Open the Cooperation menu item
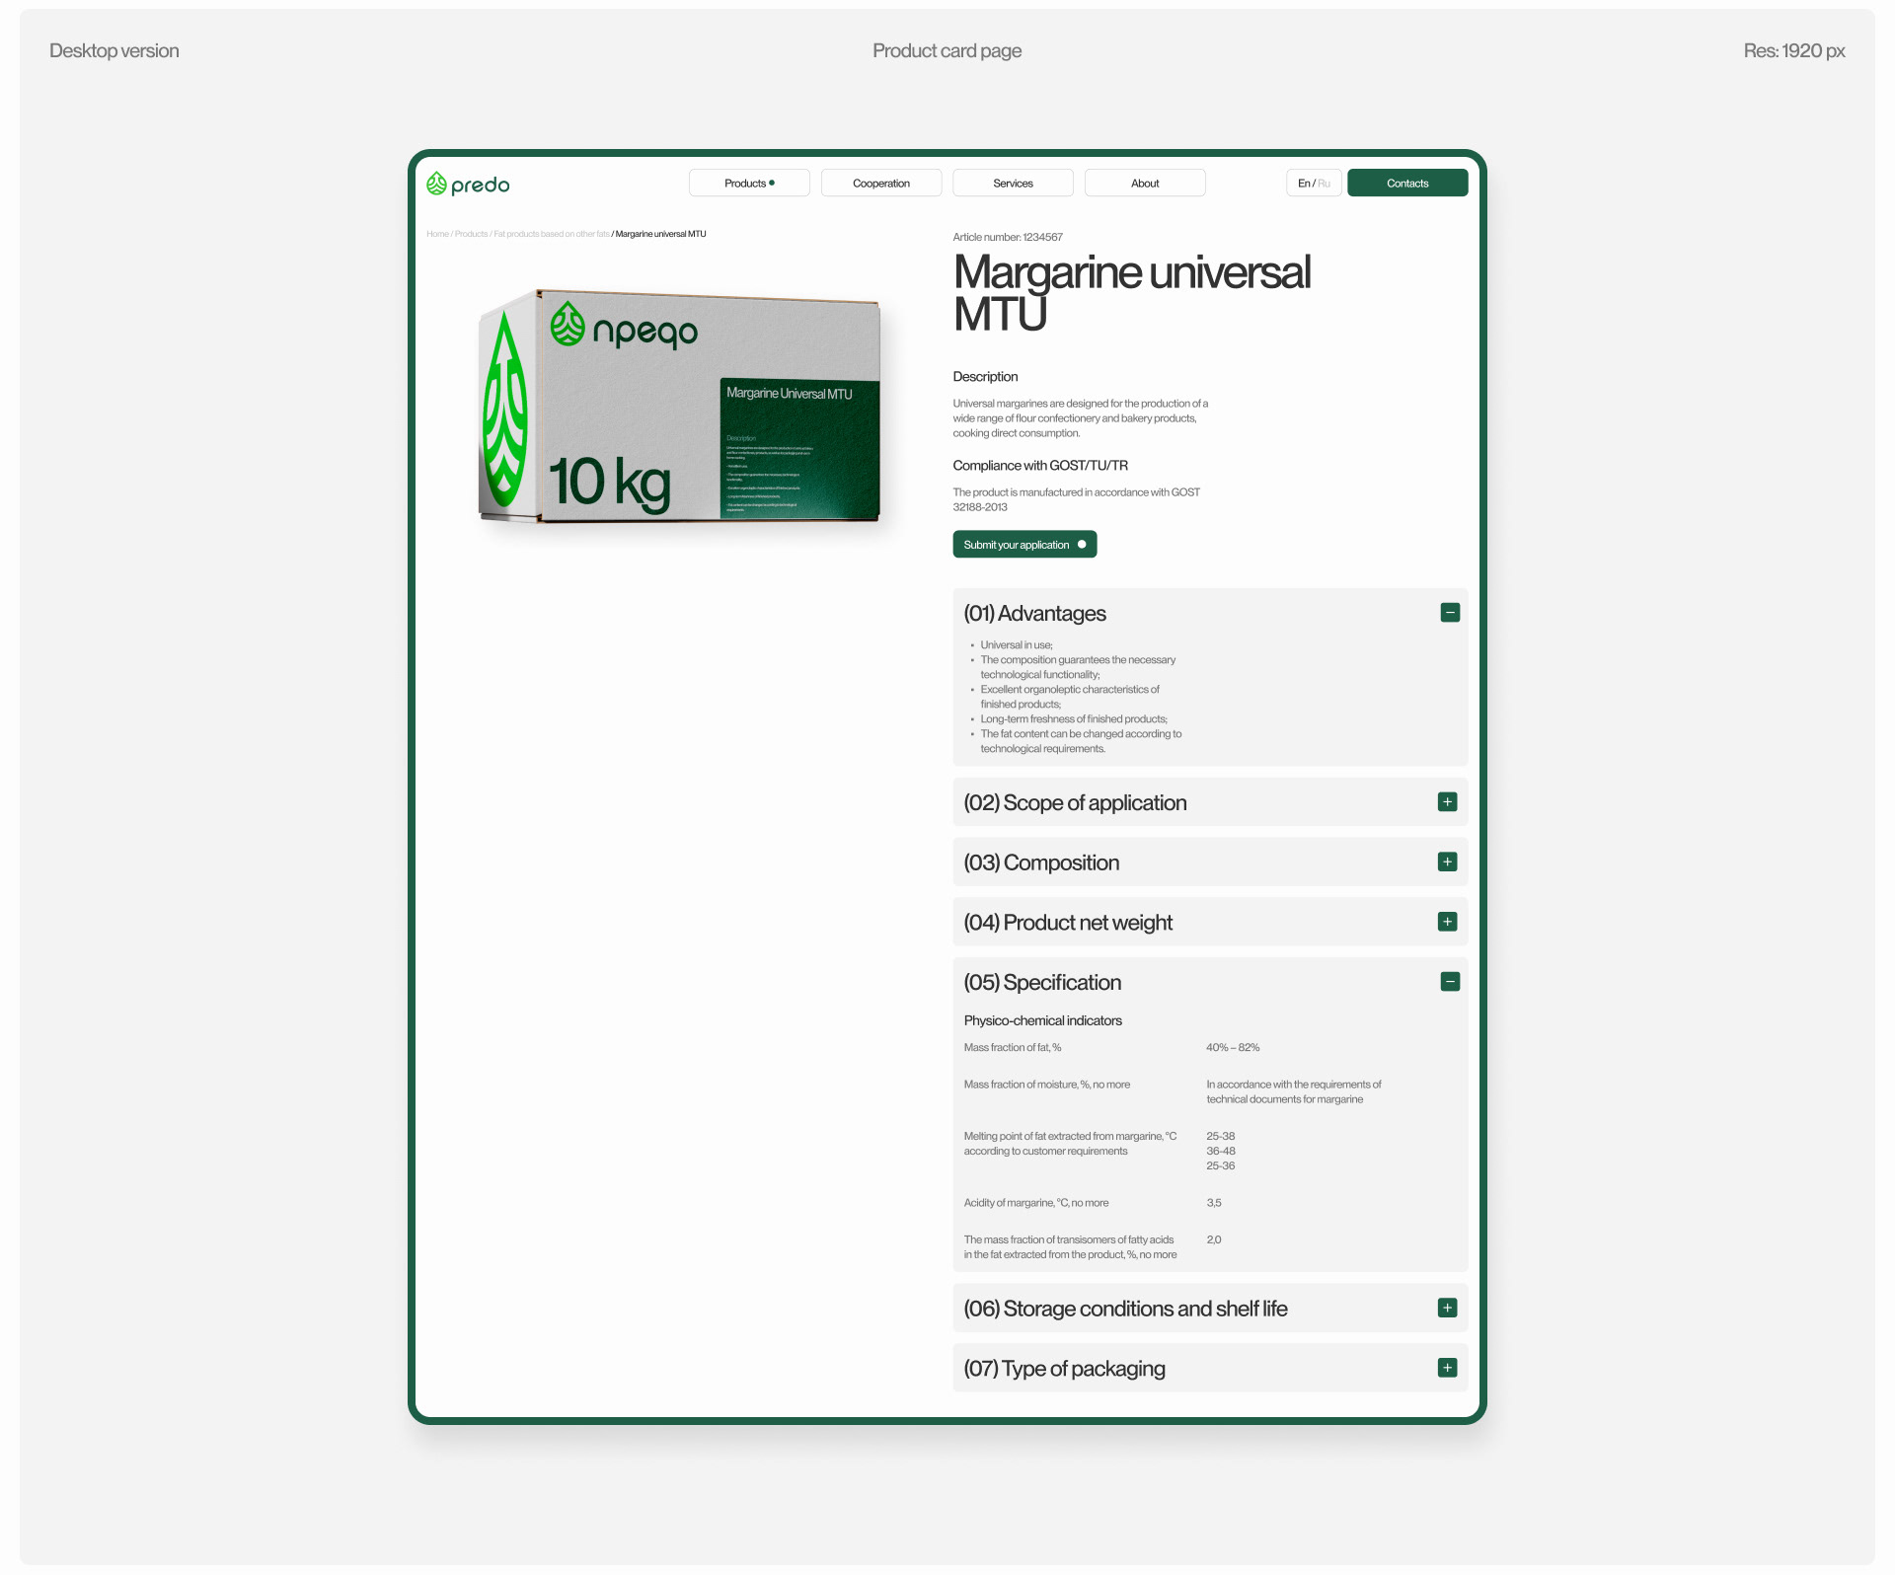 pyautogui.click(x=880, y=184)
